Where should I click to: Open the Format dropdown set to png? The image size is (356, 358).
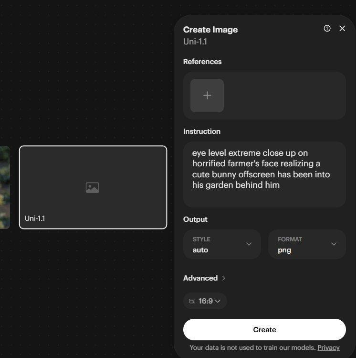(307, 244)
